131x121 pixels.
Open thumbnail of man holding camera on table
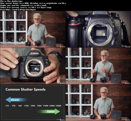point(98,103)
